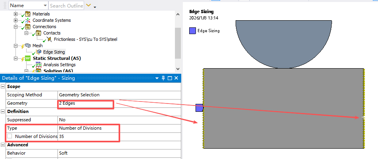Maximize the Details panel
The width and height of the screenshot is (378, 159).
pyautogui.click(x=170, y=78)
